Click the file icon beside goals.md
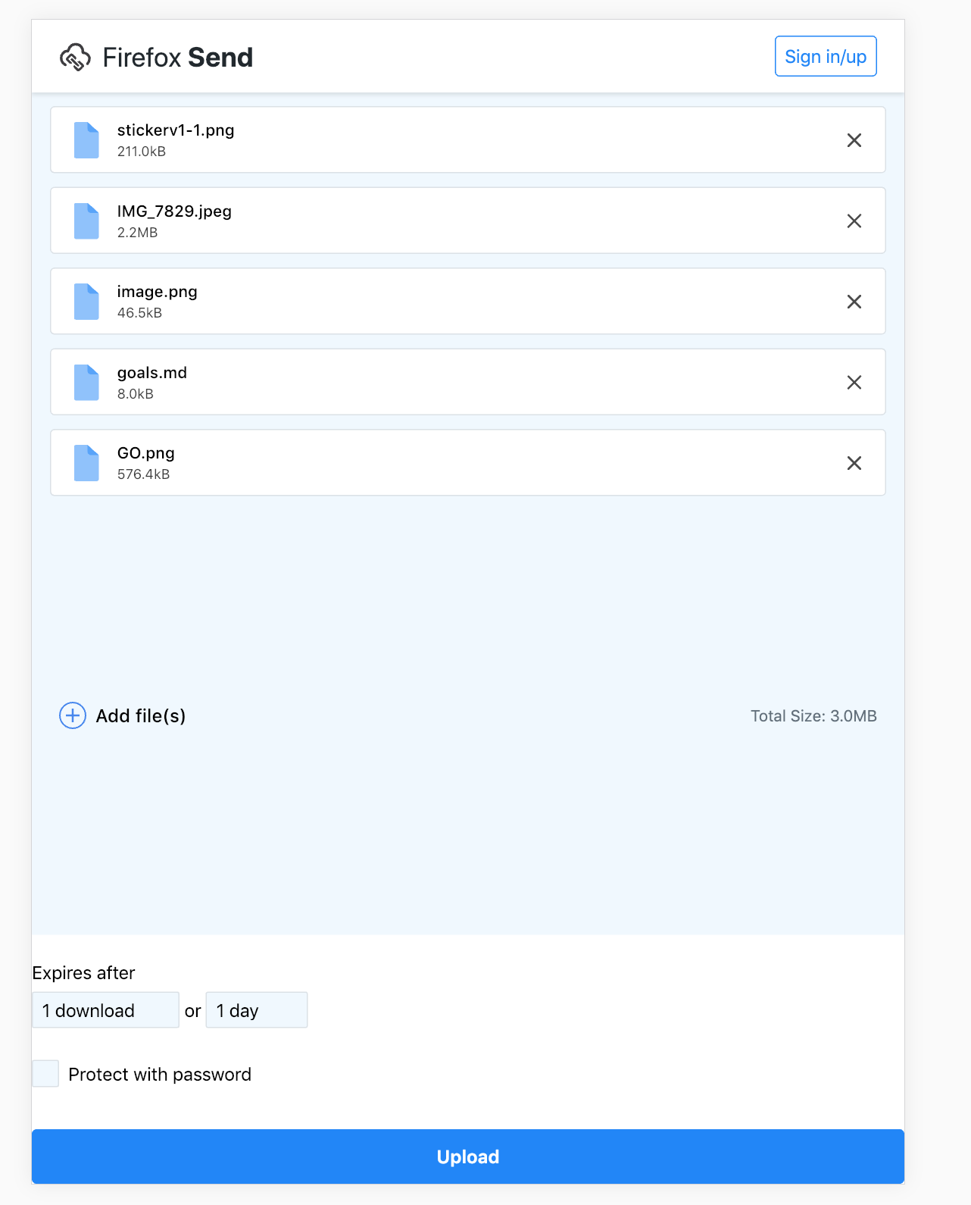The width and height of the screenshot is (971, 1205). coord(86,383)
